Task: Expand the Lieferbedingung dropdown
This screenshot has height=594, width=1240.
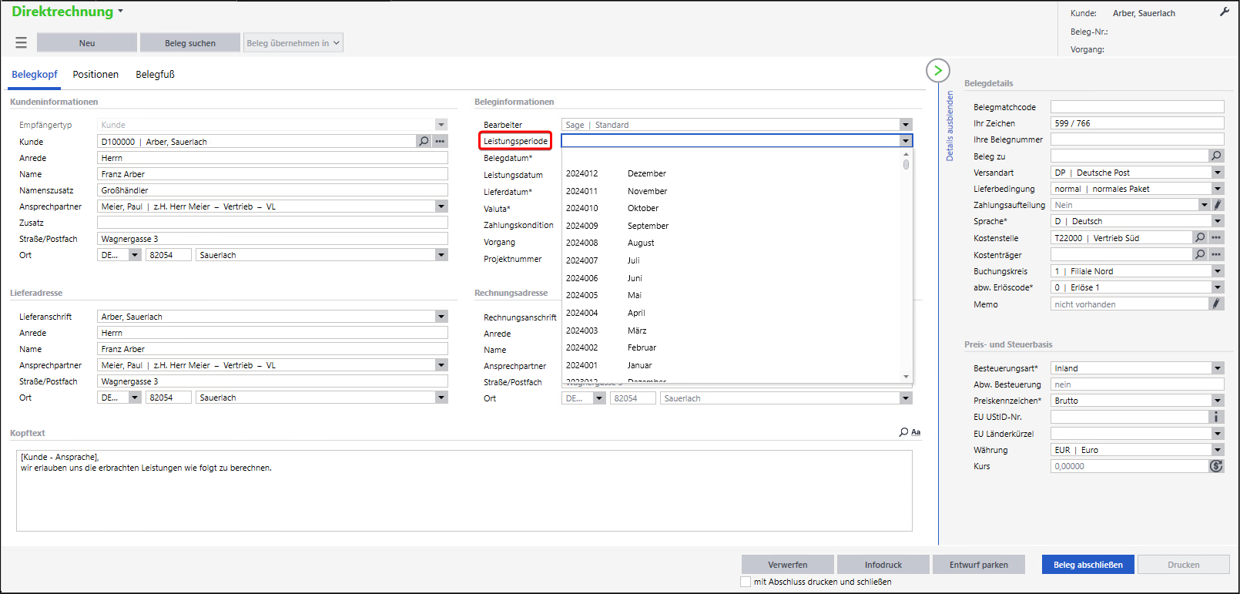Action: click(1218, 189)
